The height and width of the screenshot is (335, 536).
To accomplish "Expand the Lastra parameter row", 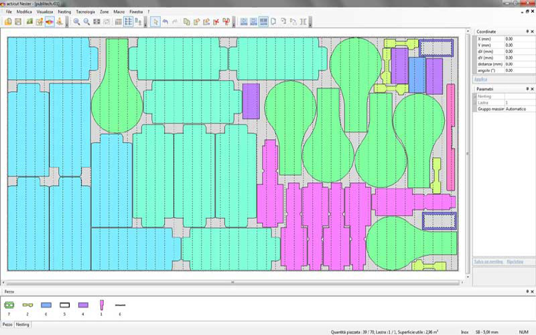I will pyautogui.click(x=476, y=103).
